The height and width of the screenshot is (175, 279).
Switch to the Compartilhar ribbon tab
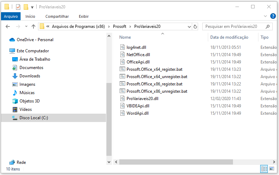[x=57, y=16]
